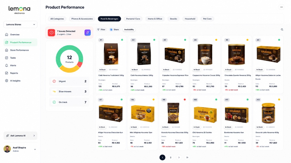
Task: Click the filter funnel icon
Action: click(98, 29)
